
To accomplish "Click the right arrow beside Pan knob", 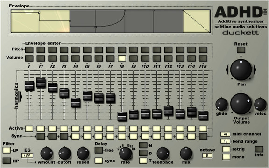I will [255, 70].
